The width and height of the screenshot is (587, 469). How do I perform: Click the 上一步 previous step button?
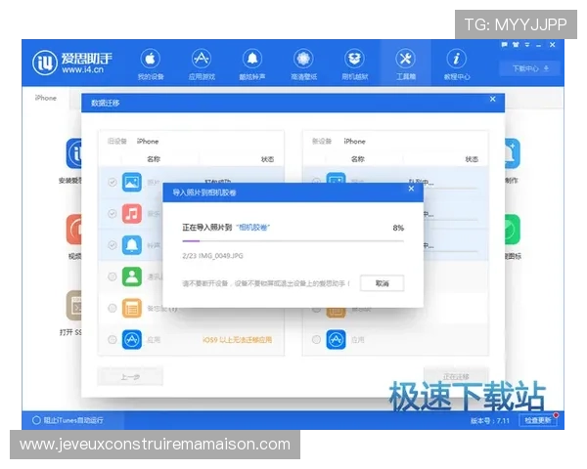130,376
